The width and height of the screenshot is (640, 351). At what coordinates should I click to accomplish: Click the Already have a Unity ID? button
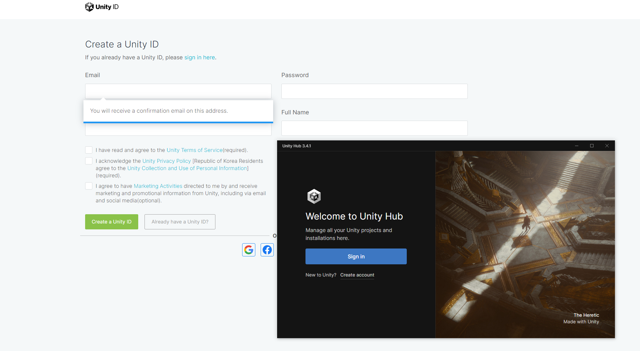coord(180,222)
